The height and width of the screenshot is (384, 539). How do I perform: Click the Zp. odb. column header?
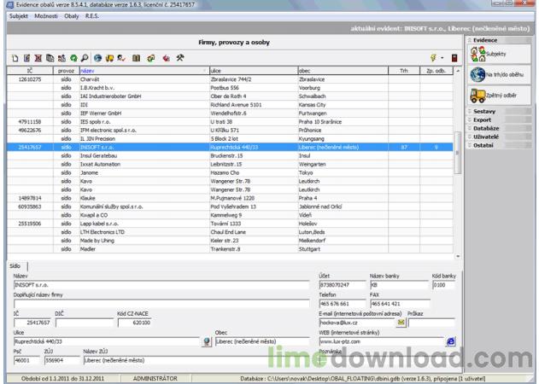tap(436, 71)
